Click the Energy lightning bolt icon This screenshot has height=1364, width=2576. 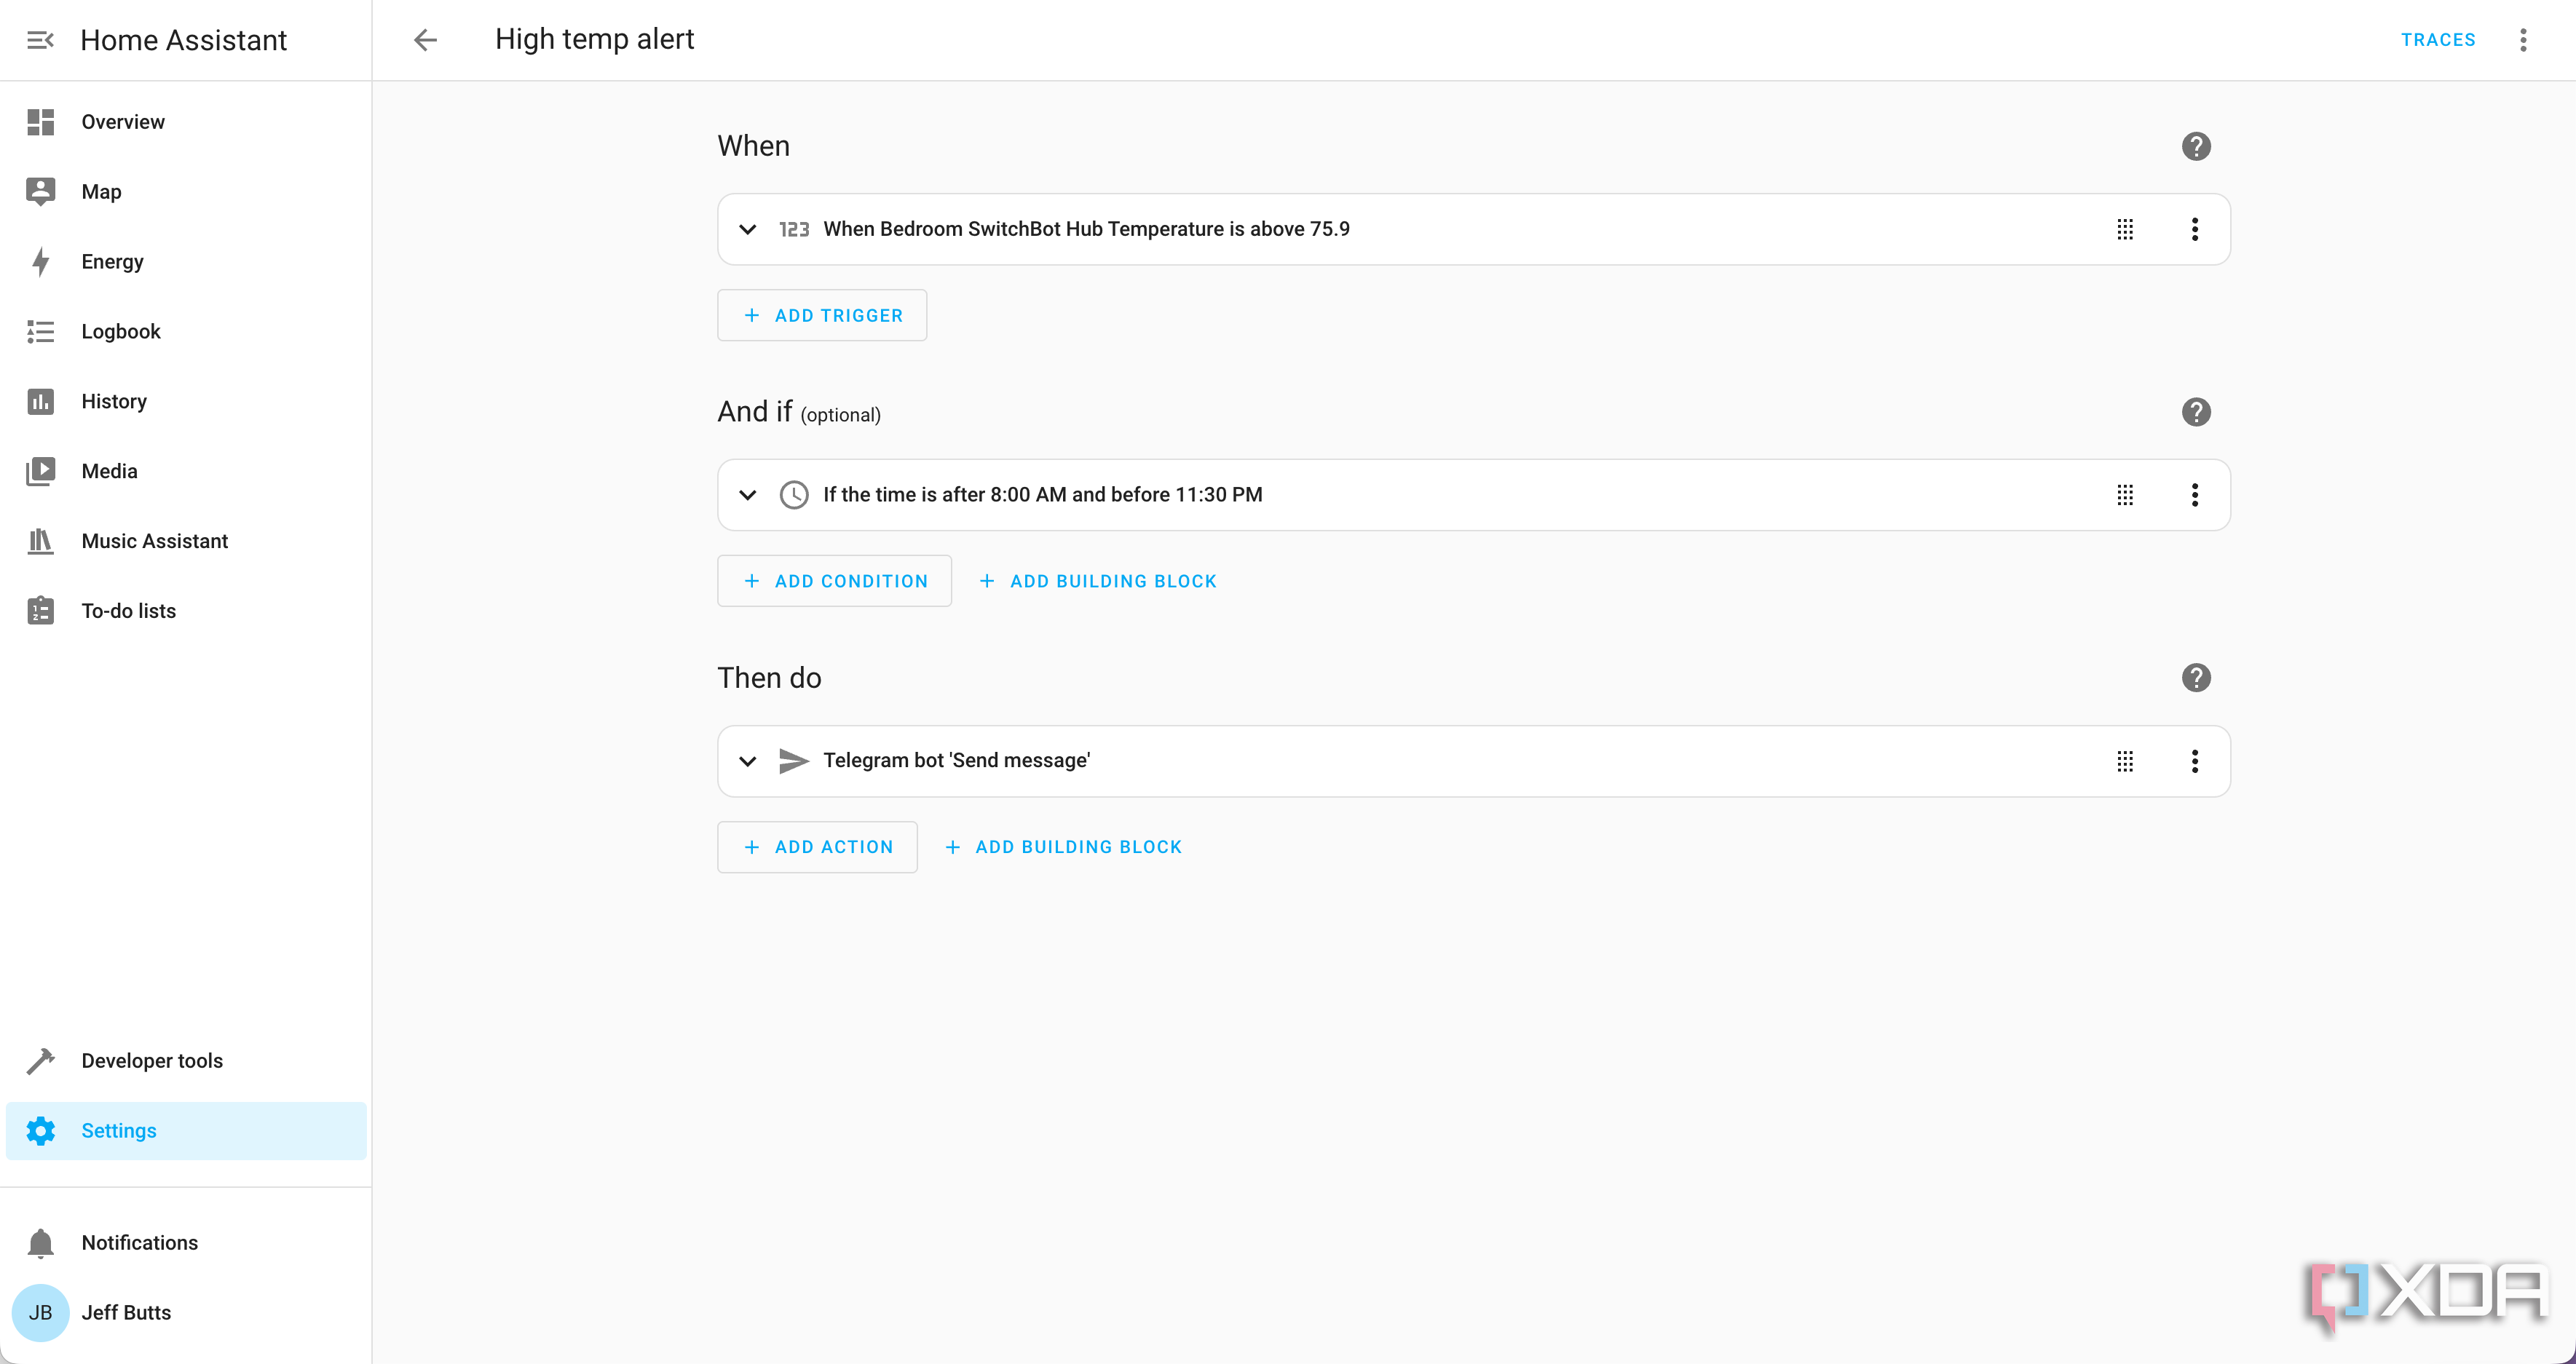[x=40, y=262]
